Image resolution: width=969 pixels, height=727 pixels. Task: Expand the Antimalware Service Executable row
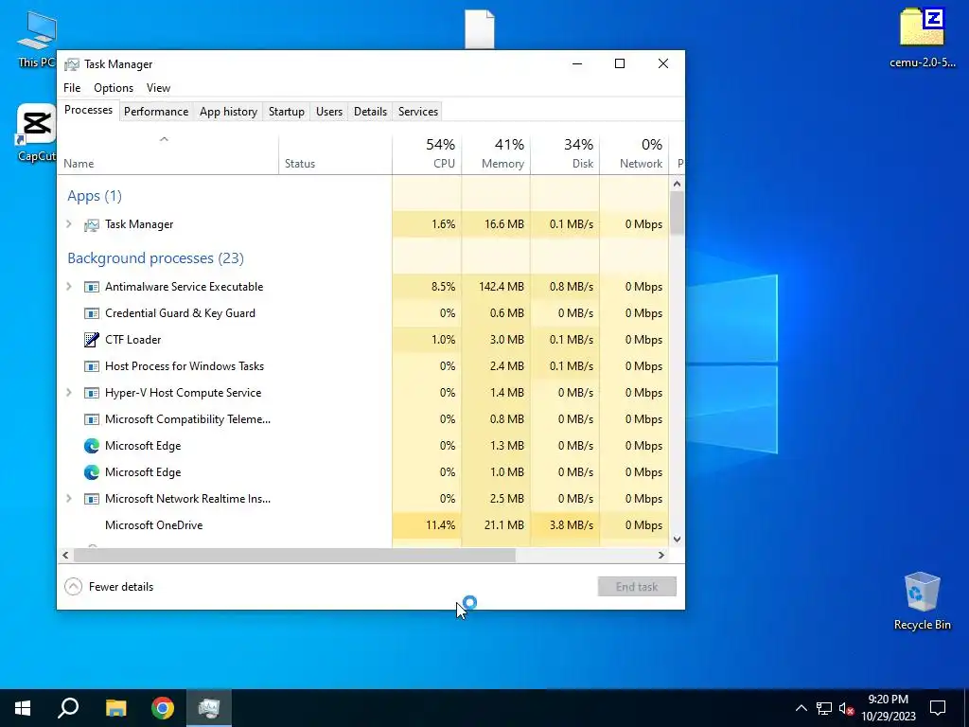pos(69,287)
